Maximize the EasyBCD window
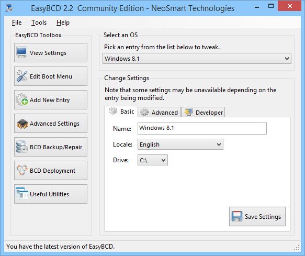This screenshot has height=256, width=305. tap(271, 6)
